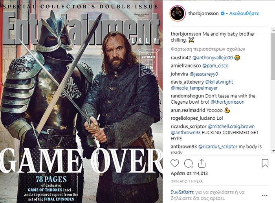Follow the account via Ακολουθήστε

244,13
